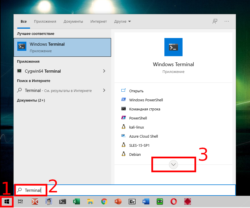
Task: Expand Terminal web search result arrow
Action: tap(104, 90)
